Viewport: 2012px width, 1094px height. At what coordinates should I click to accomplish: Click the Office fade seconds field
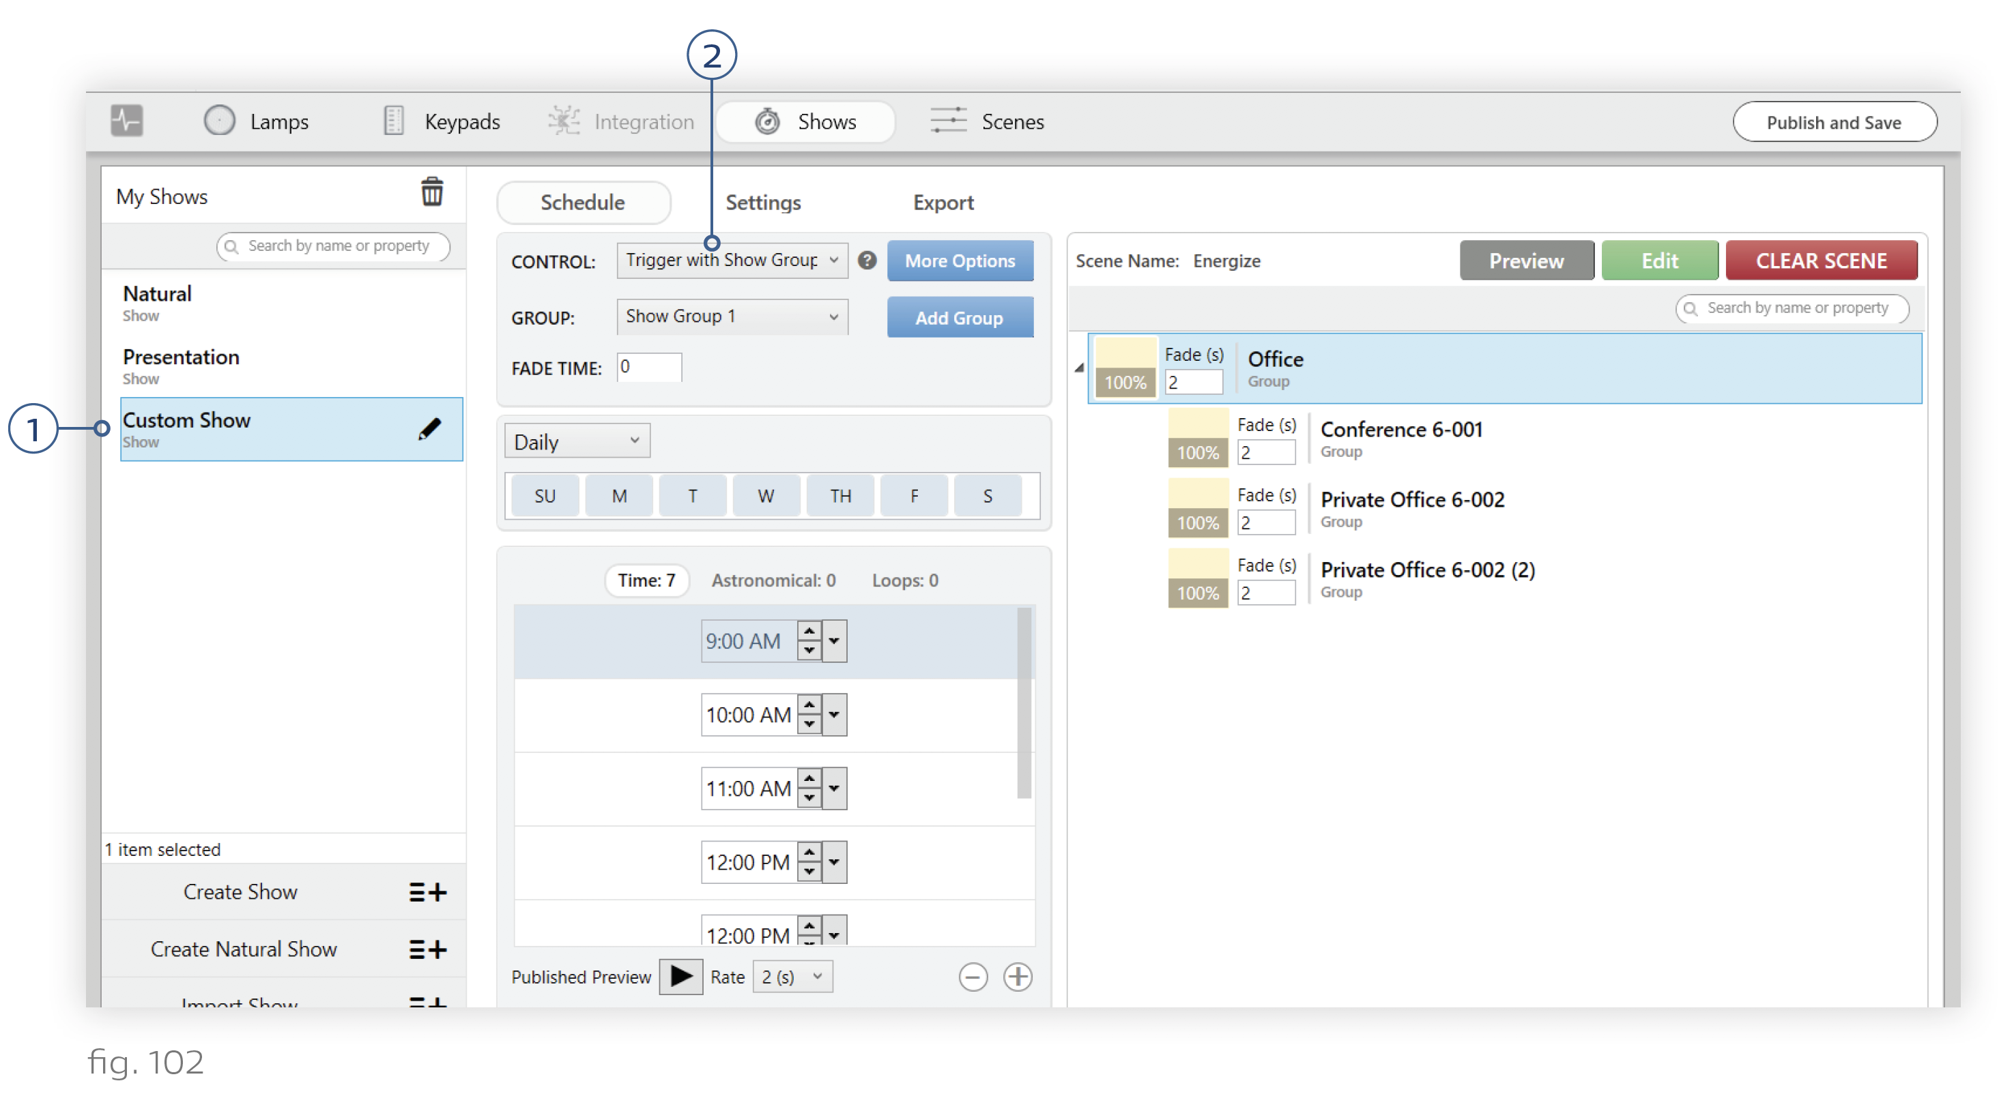(x=1194, y=381)
